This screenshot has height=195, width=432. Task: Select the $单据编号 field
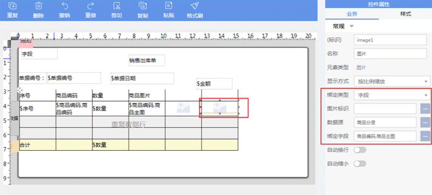(75, 78)
